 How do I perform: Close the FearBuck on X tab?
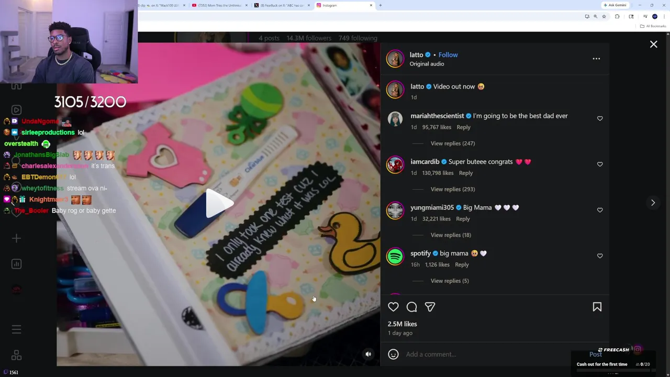point(309,5)
